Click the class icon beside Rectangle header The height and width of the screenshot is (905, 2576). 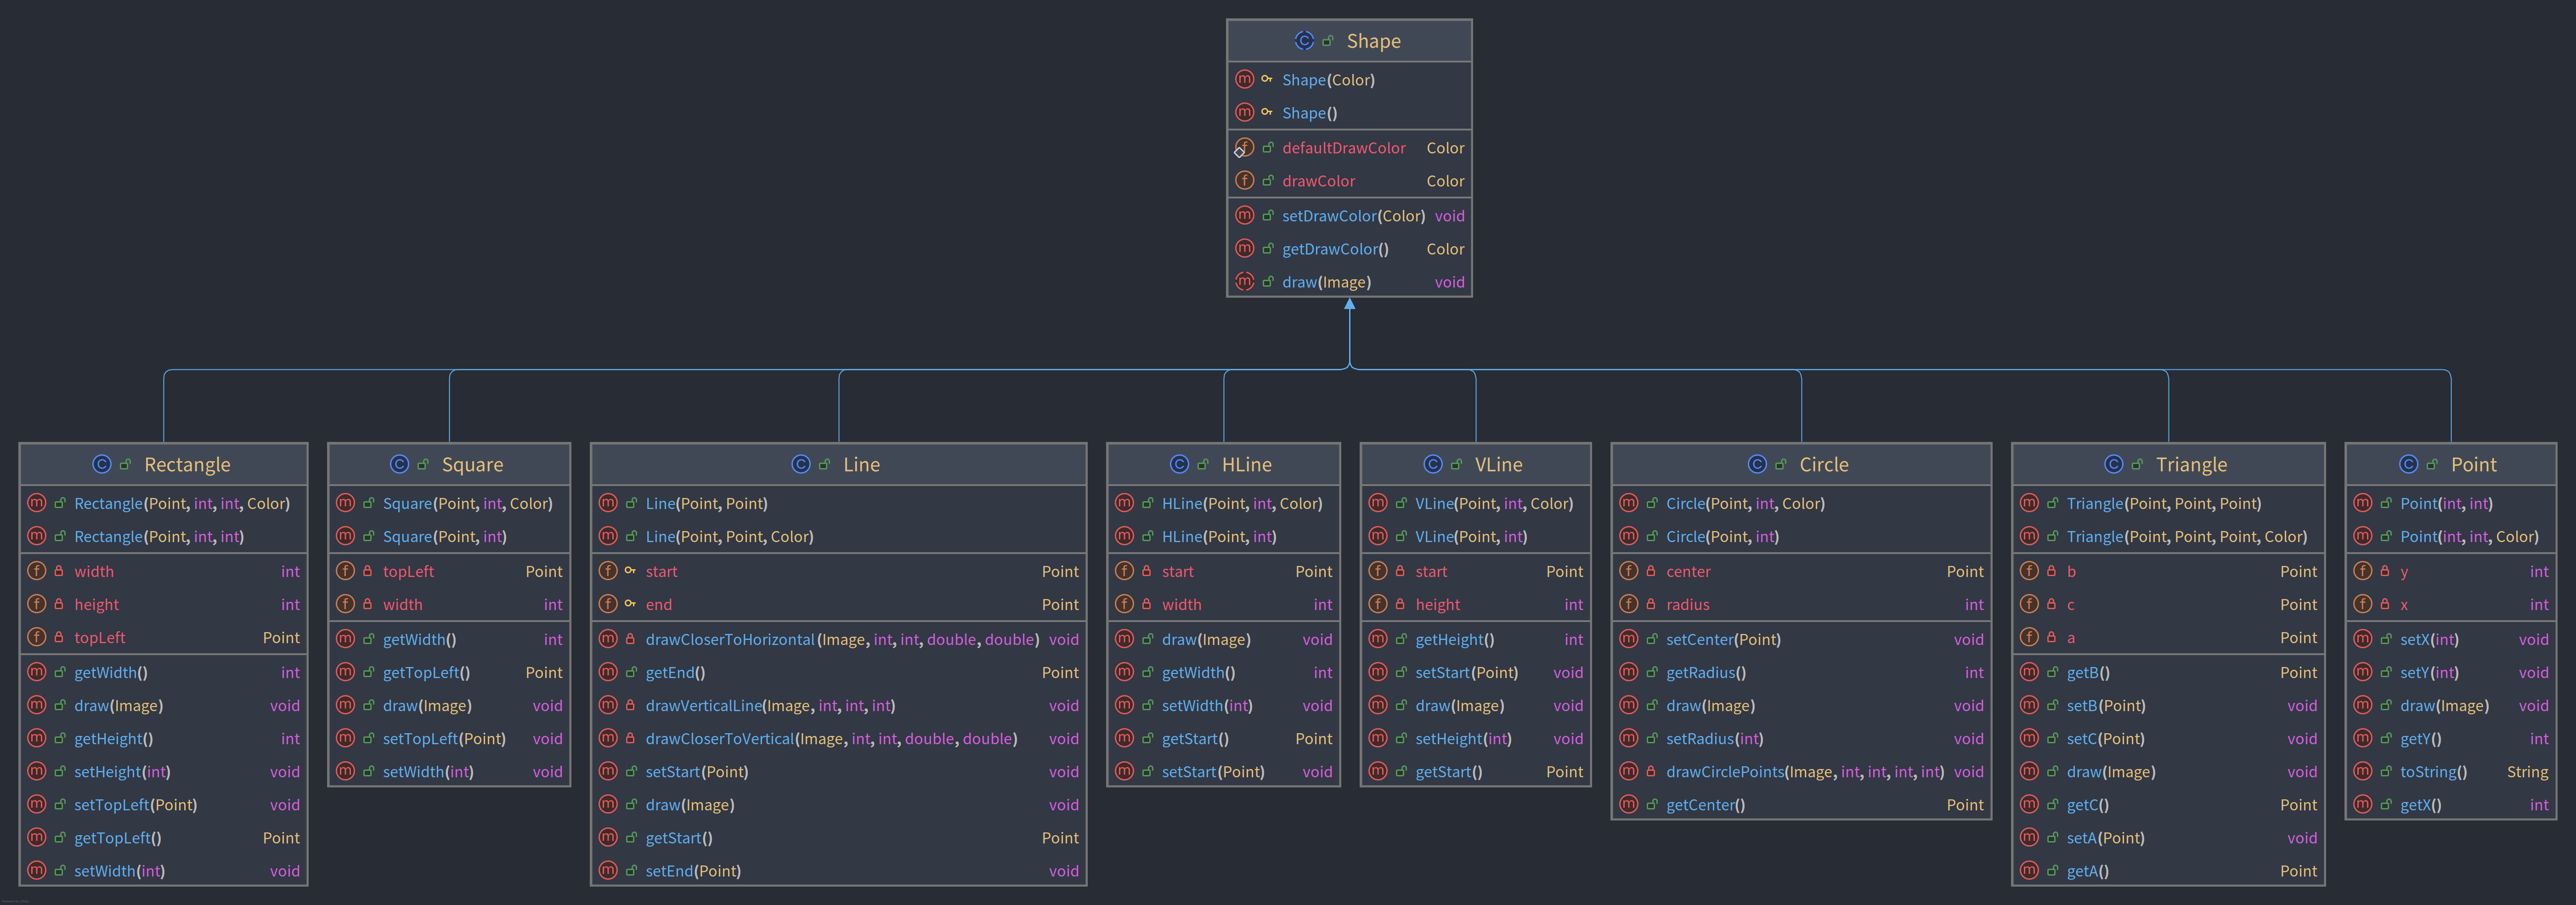click(x=101, y=464)
